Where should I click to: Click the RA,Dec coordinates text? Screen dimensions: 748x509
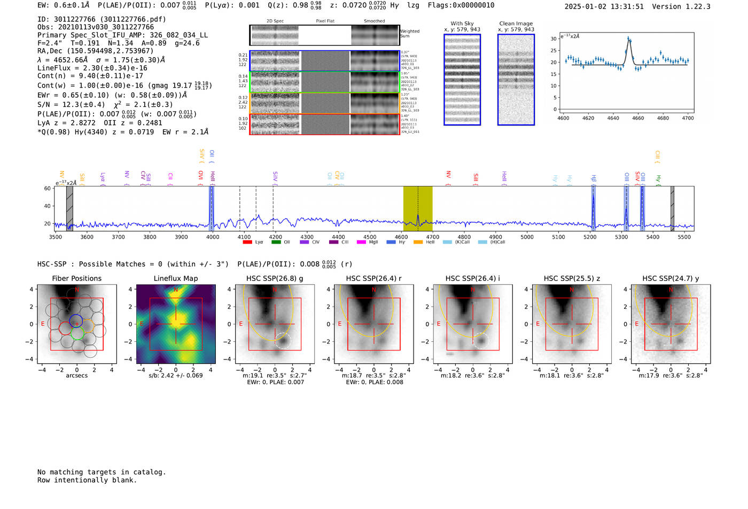click(96, 51)
